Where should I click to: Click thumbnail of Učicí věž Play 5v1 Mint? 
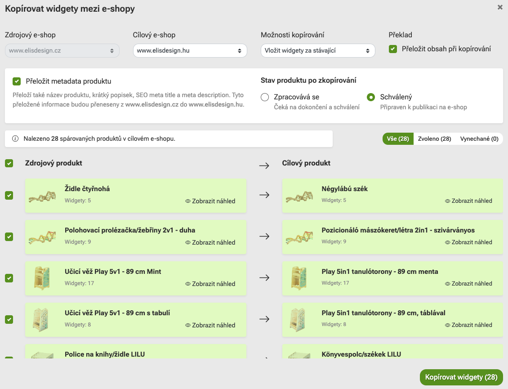41,278
